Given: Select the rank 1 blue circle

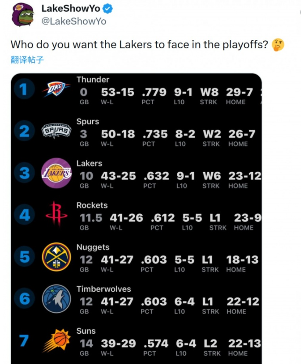Looking at the screenshot, I should pyautogui.click(x=24, y=90).
